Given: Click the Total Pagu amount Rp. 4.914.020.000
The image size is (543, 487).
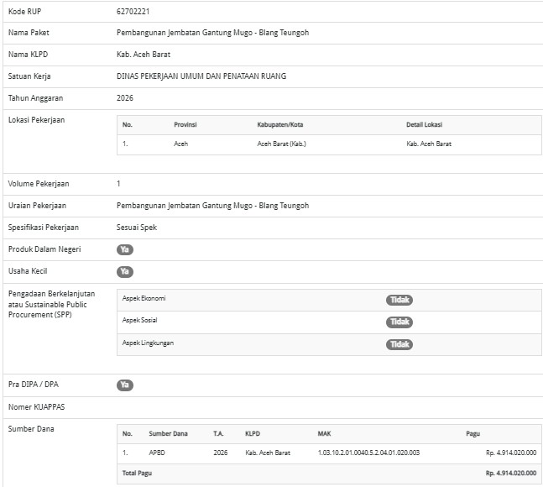Looking at the screenshot, I should click(x=510, y=473).
